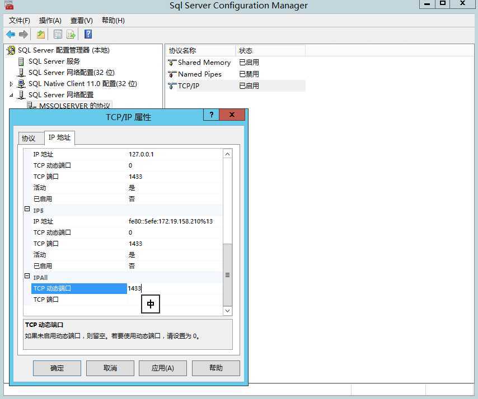Open the 帮助(H) menu
Screen dimensions: 478x399
113,20
